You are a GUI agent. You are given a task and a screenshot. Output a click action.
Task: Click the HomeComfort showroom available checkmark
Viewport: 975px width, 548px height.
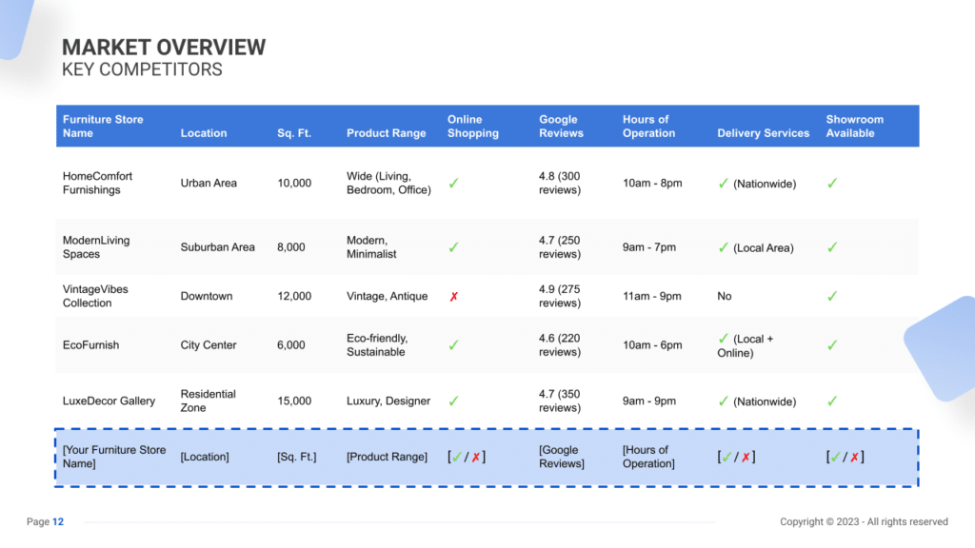[x=832, y=184]
